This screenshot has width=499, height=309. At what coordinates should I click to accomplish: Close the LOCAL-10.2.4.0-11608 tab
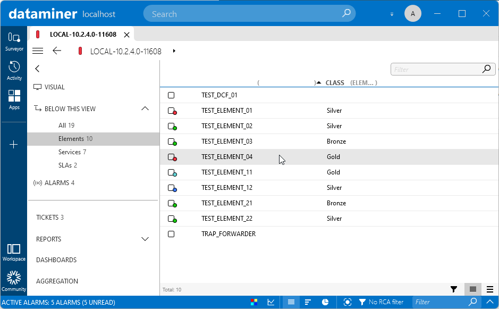click(x=126, y=35)
